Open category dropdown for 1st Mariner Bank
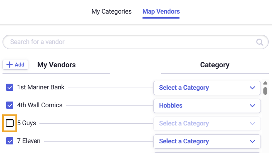The height and width of the screenshot is (153, 272). point(207,88)
